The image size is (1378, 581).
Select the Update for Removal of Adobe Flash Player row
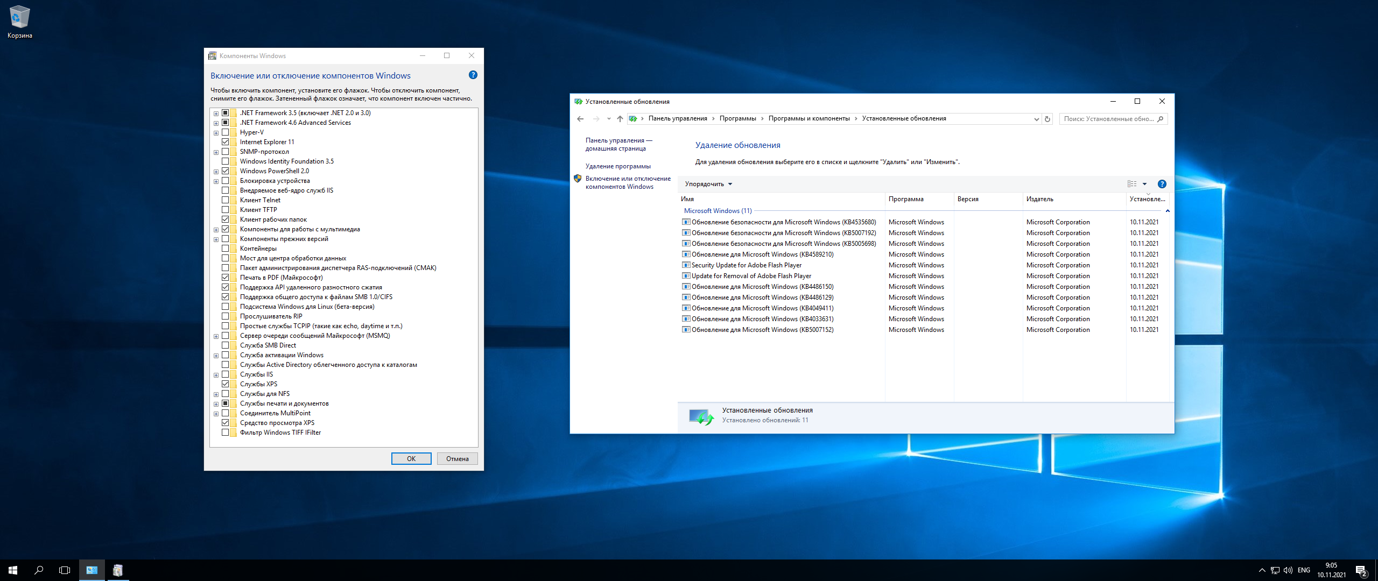click(924, 276)
